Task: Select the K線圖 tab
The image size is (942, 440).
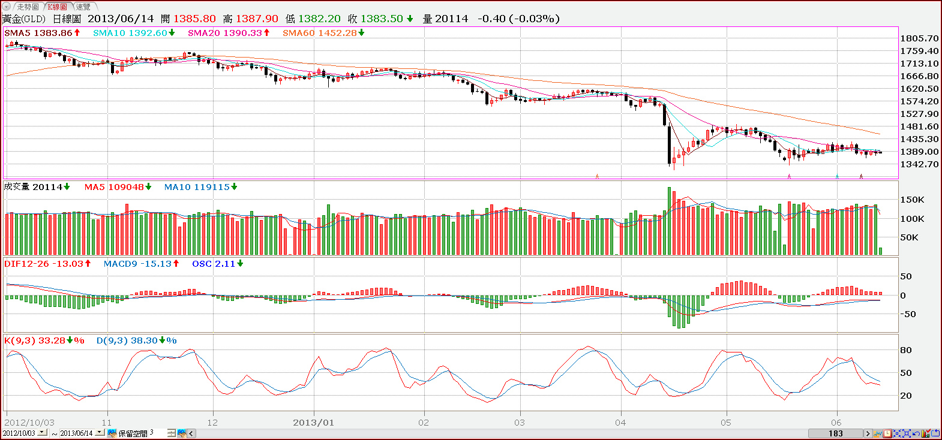Action: 58,7
